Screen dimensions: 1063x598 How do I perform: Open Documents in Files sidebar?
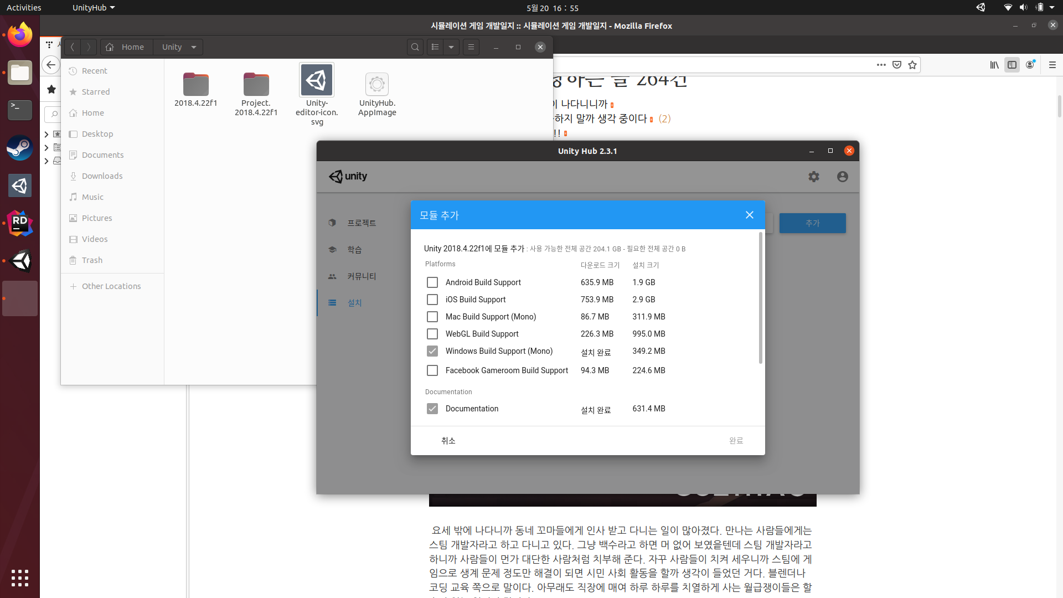(112, 155)
